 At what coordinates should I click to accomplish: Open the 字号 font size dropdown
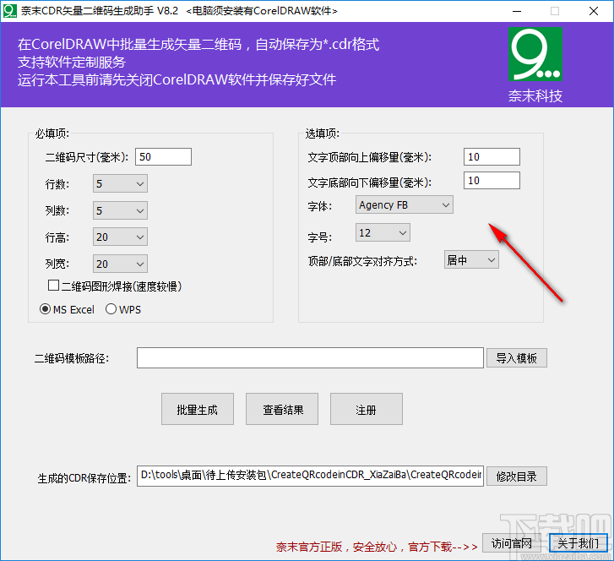tap(383, 232)
